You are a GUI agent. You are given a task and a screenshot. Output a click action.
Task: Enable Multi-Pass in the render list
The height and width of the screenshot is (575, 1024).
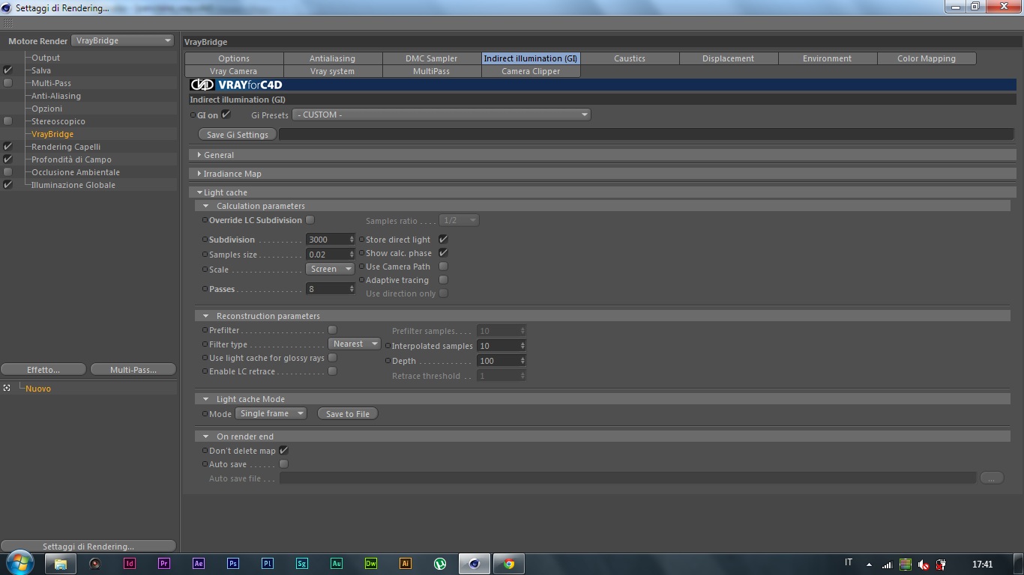pyautogui.click(x=7, y=83)
